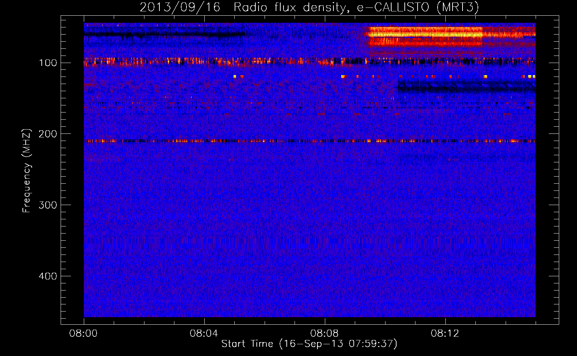
Task: Click the 'Start Time (16-Sep-13 07:59:37)' label
Action: coord(309,344)
